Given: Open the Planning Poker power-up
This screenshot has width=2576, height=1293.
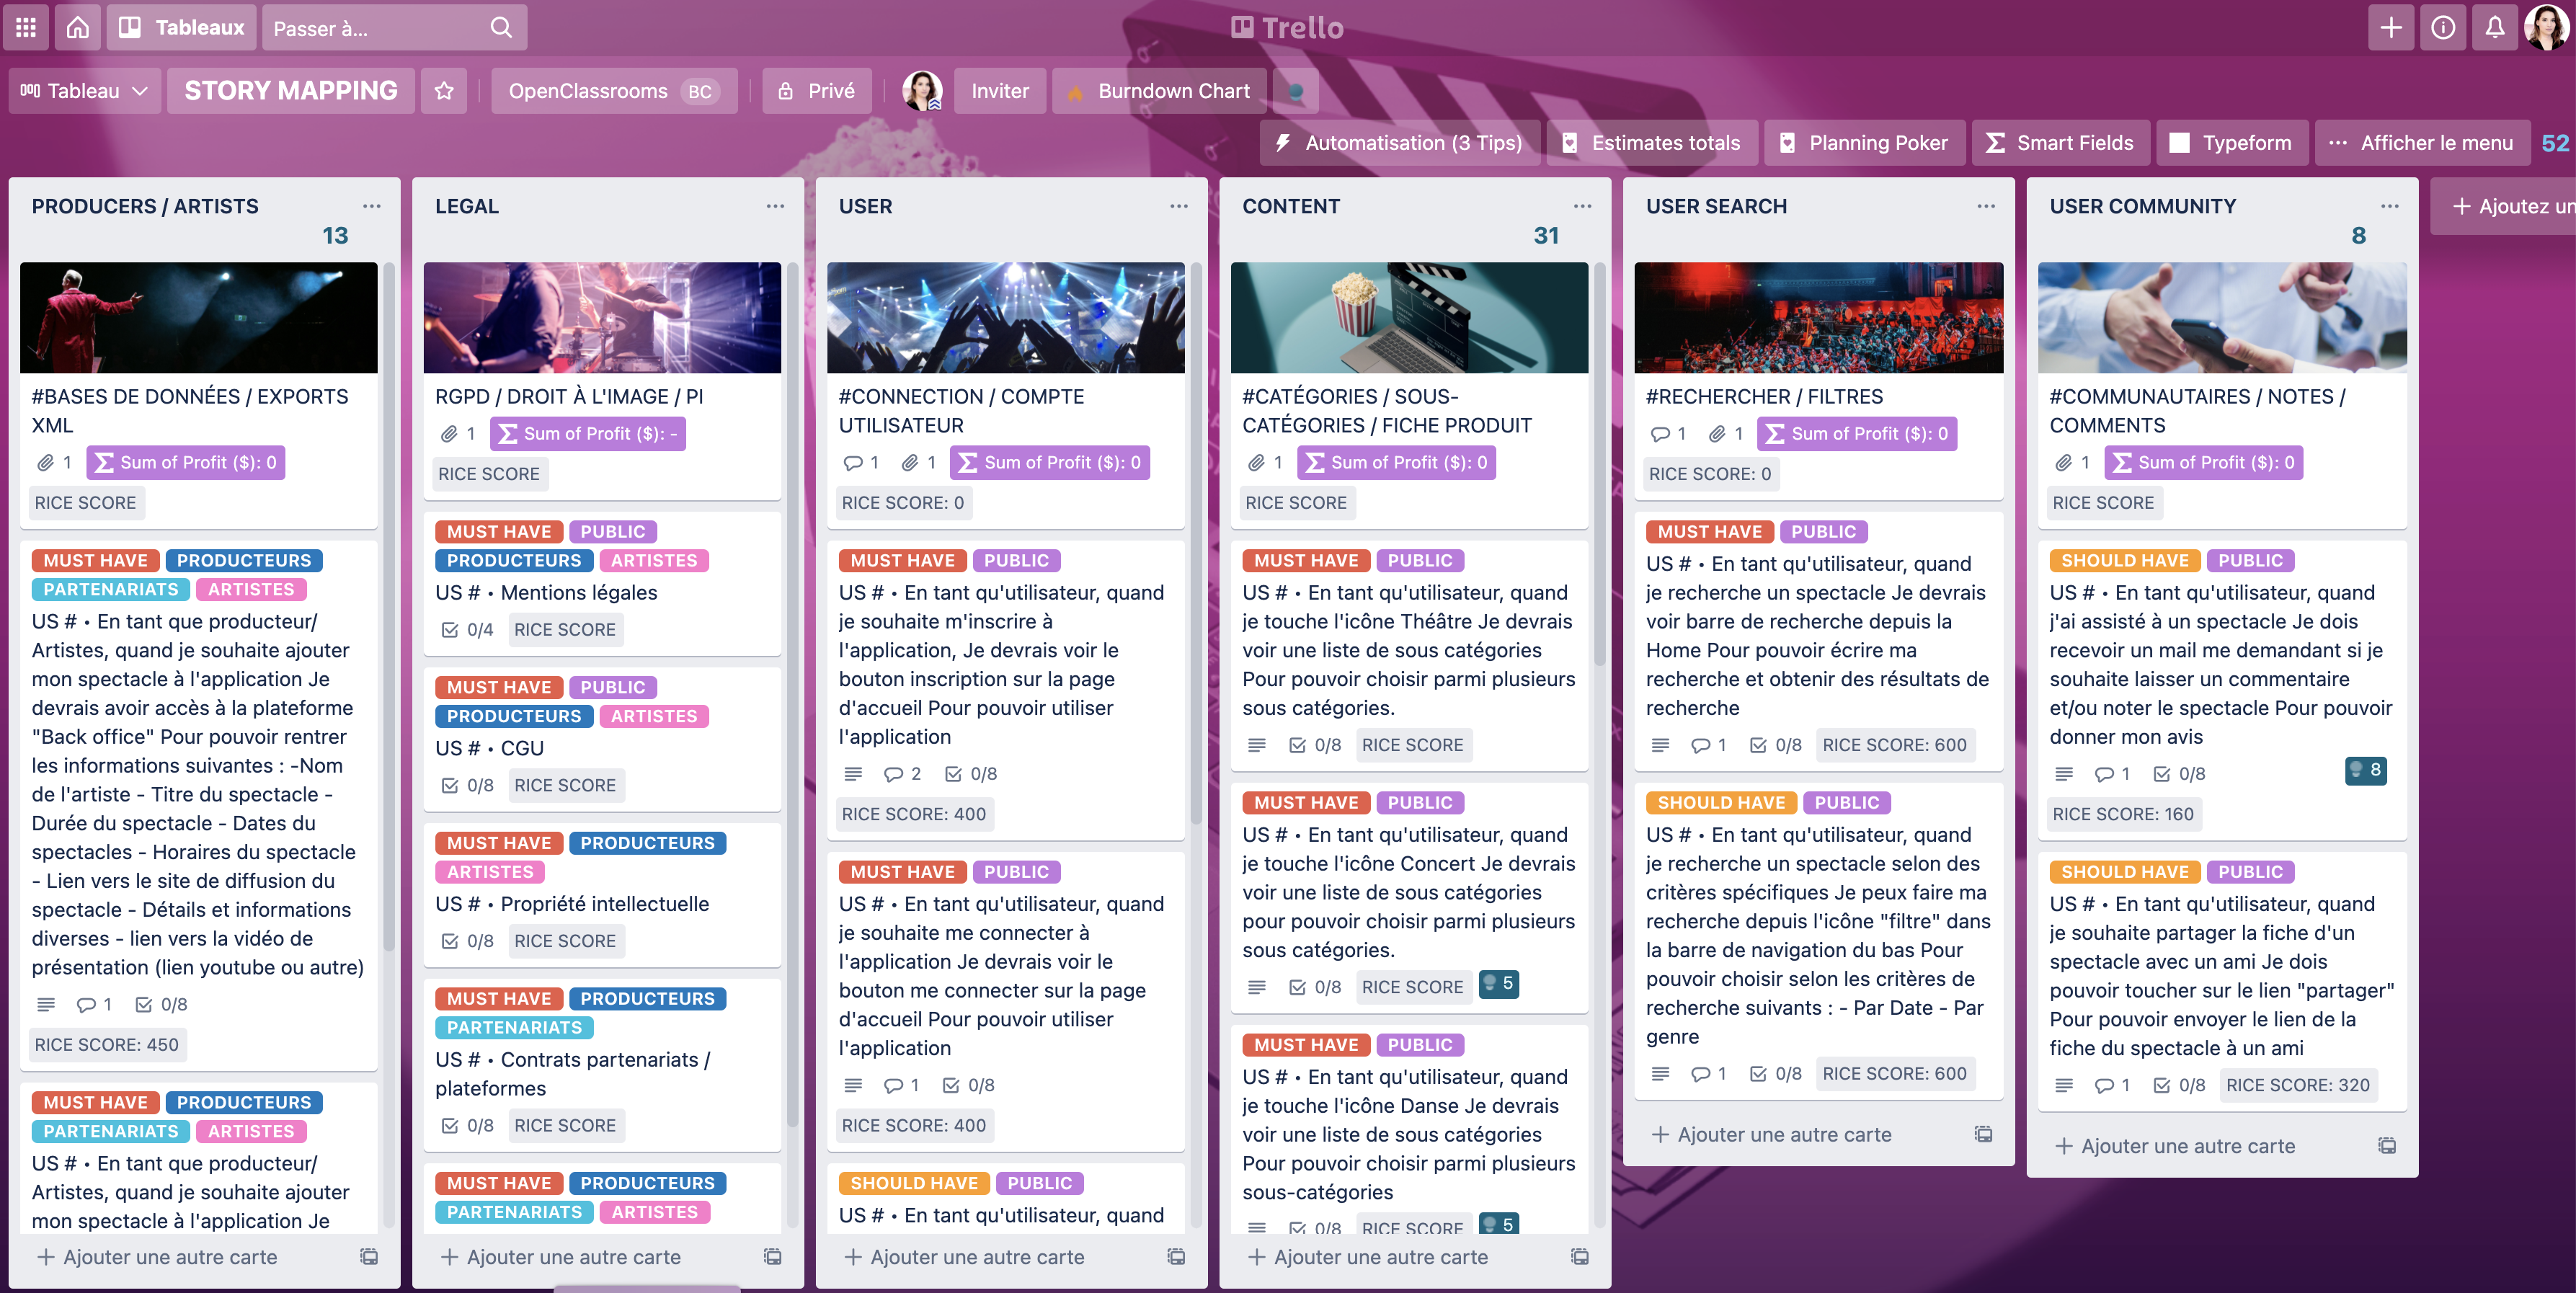Looking at the screenshot, I should pos(1864,143).
